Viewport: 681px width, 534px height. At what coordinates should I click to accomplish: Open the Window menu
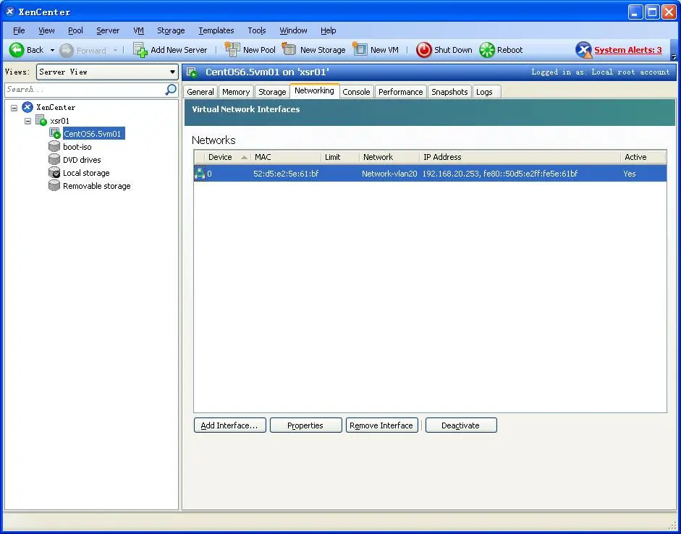[293, 30]
